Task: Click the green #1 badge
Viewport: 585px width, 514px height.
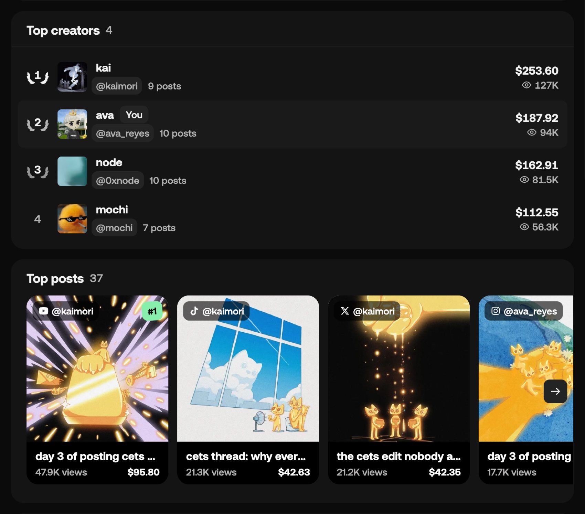Action: click(x=152, y=311)
